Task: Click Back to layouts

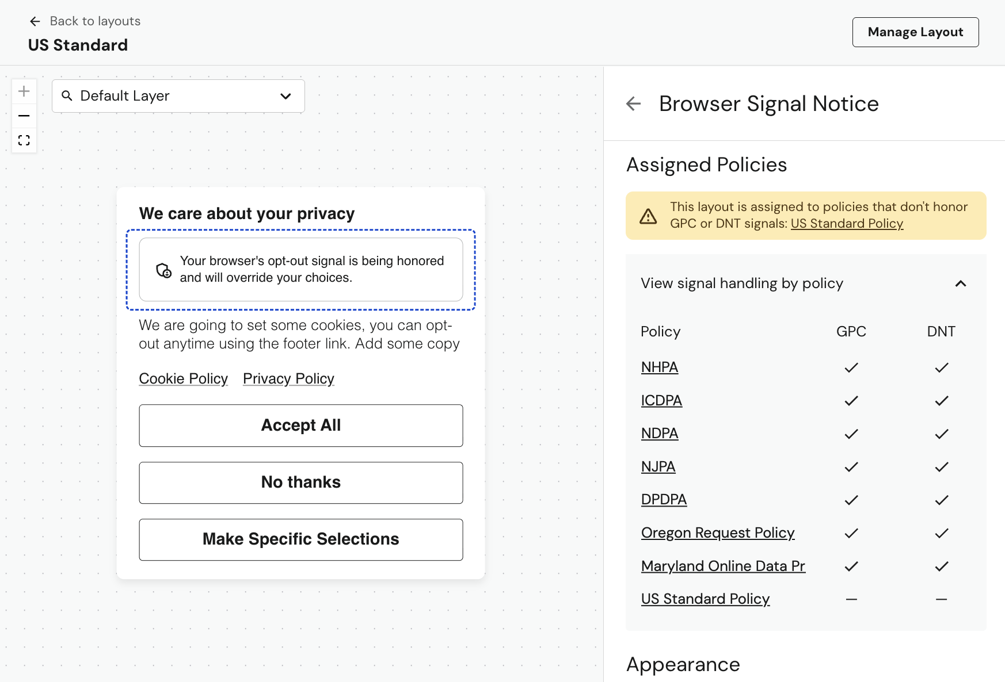Action: (x=95, y=21)
